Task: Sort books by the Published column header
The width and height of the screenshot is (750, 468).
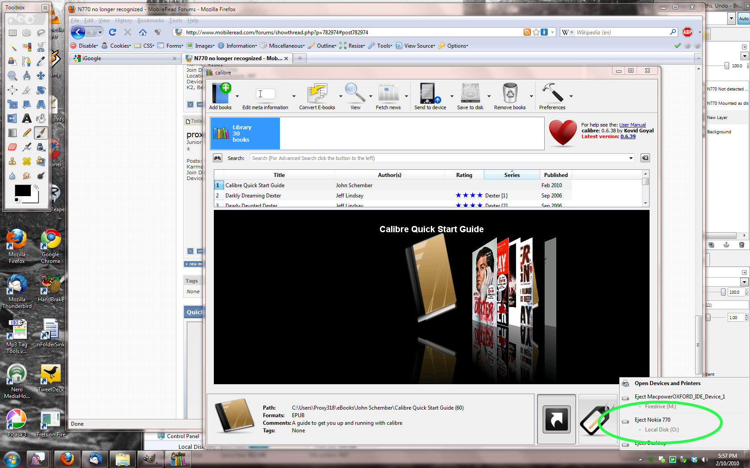Action: tap(556, 175)
